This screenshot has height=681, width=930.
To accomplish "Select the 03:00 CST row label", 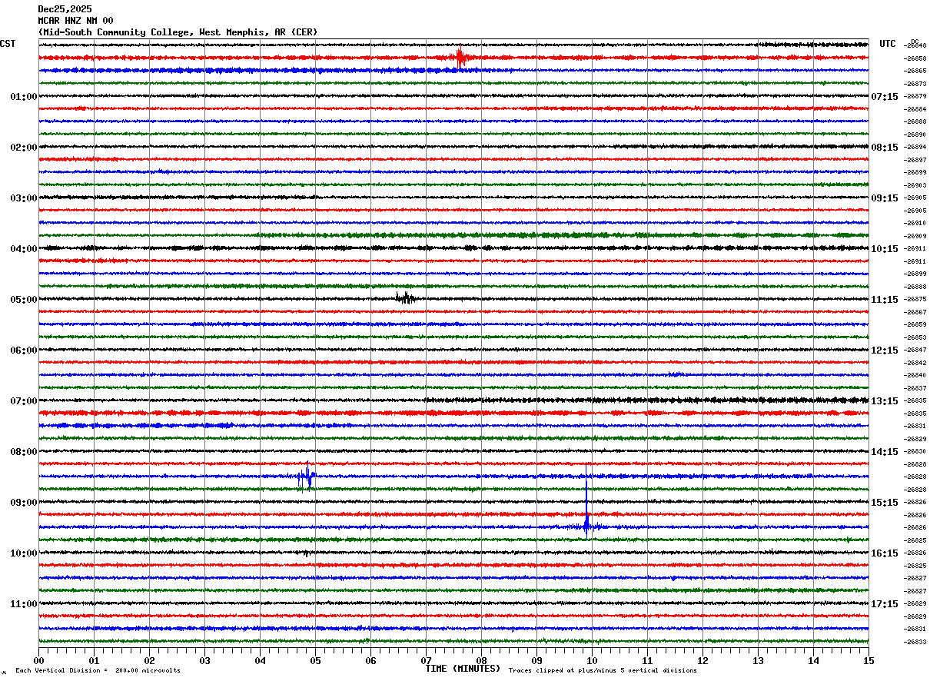I will coord(23,198).
